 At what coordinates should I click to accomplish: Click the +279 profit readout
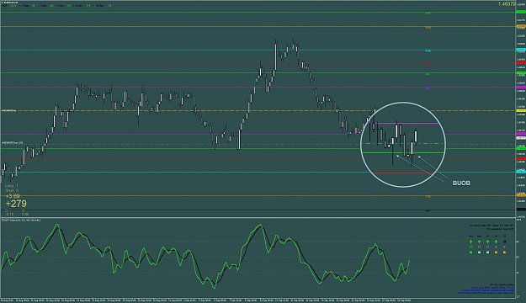(16, 204)
